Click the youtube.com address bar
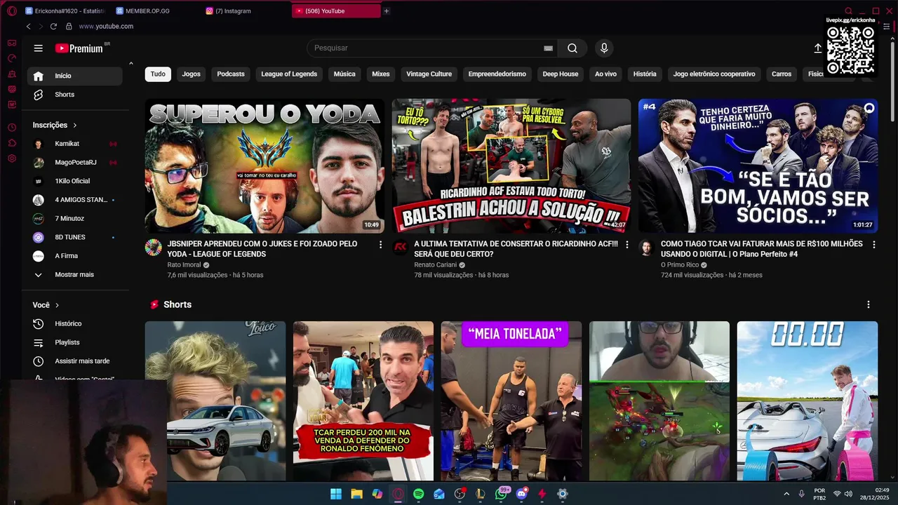The height and width of the screenshot is (505, 898). [x=106, y=27]
